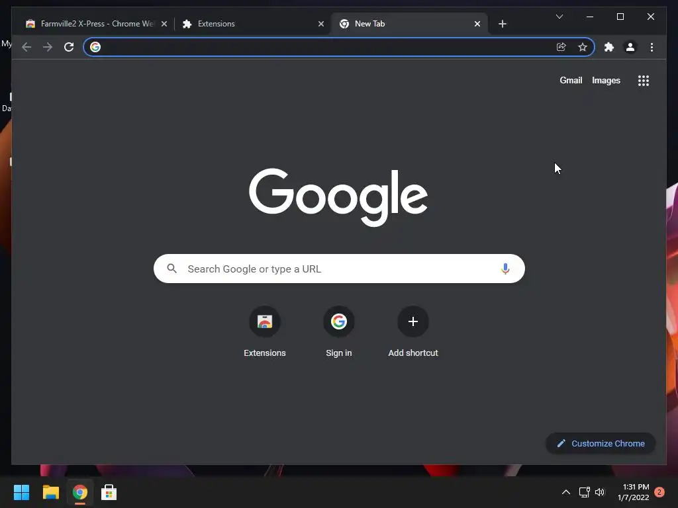Click the Google icon in address bar
The width and height of the screenshot is (678, 508).
[x=95, y=47]
